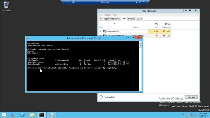Click Command Prompt scrollbar up arrow
The image size is (210, 118).
140,42
